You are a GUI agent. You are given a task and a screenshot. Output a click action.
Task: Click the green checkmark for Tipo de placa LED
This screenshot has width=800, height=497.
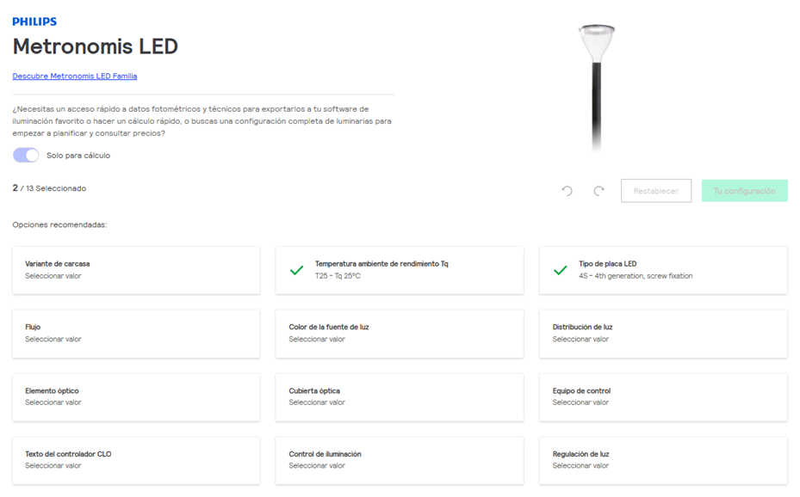tap(560, 270)
